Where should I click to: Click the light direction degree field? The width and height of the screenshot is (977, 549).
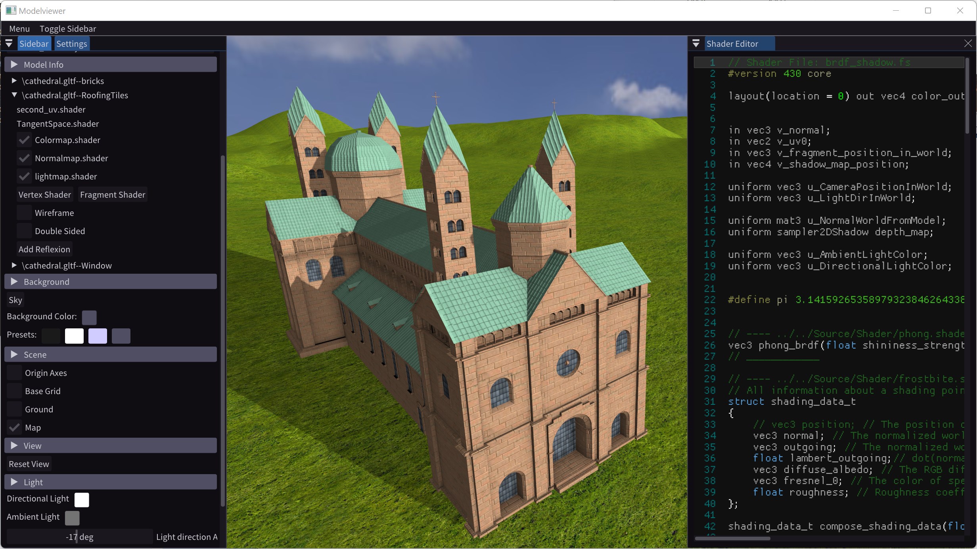[x=79, y=537]
